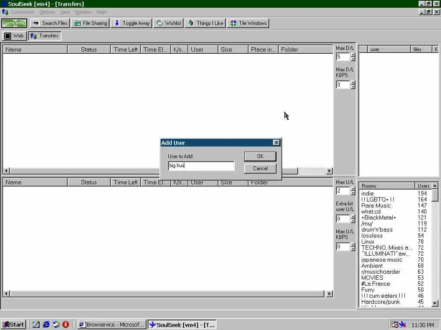Sort rooms by Users column header
This screenshot has width=441, height=330.
click(x=423, y=186)
